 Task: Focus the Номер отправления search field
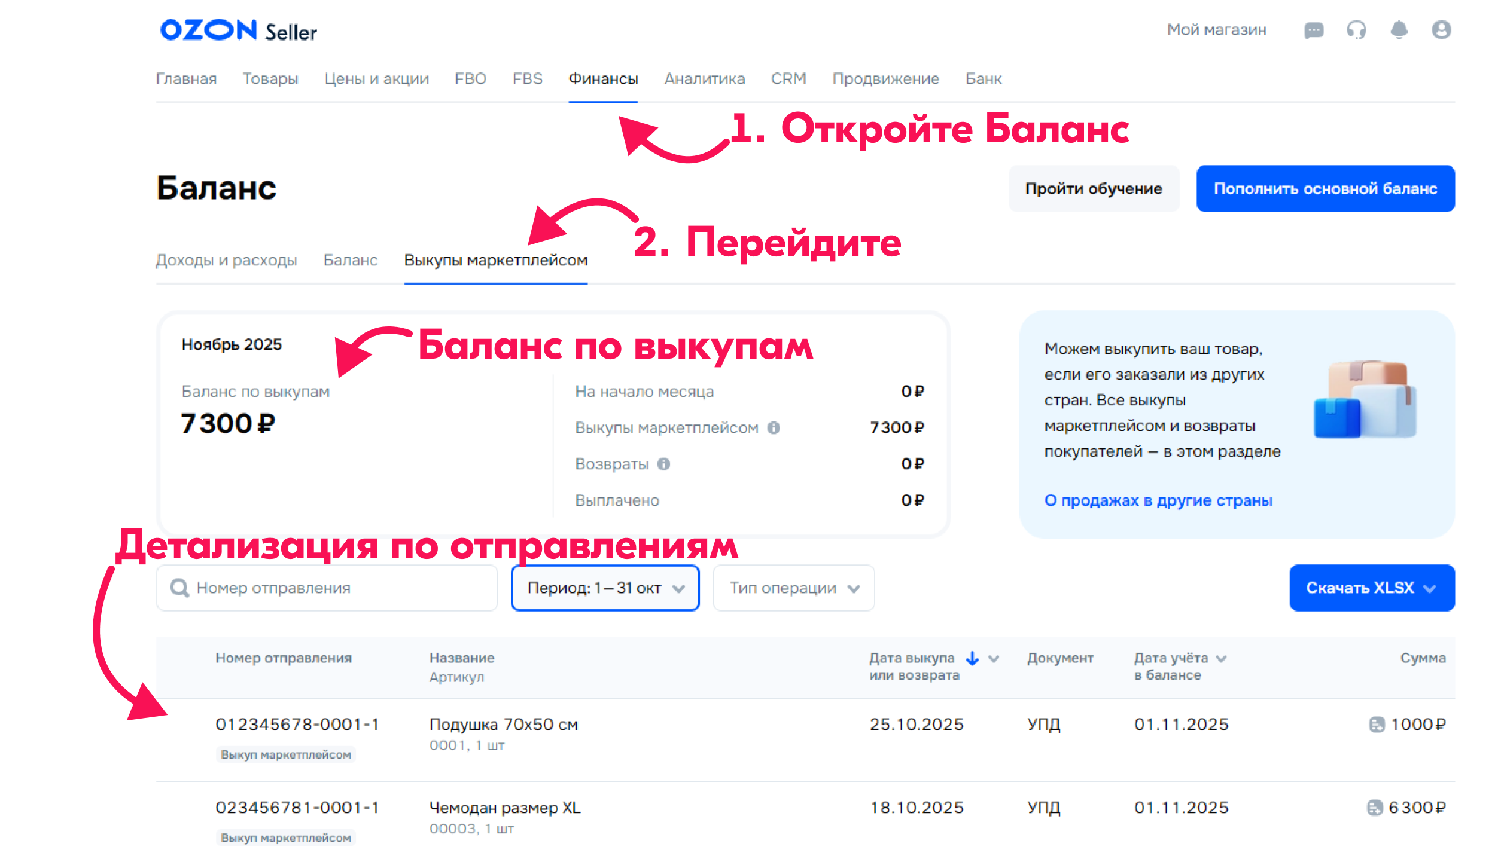click(x=327, y=588)
